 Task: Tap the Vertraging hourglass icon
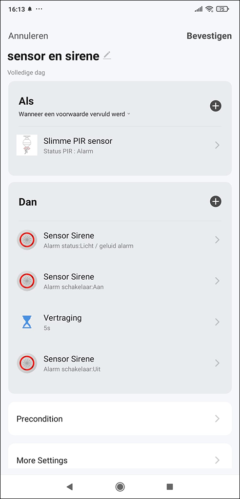[27, 322]
